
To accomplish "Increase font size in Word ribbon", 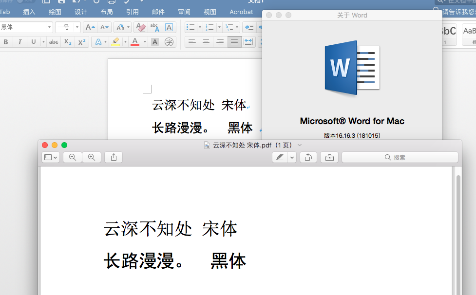I will (90, 27).
